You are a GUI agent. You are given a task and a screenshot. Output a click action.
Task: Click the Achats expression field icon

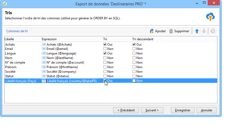(44, 44)
